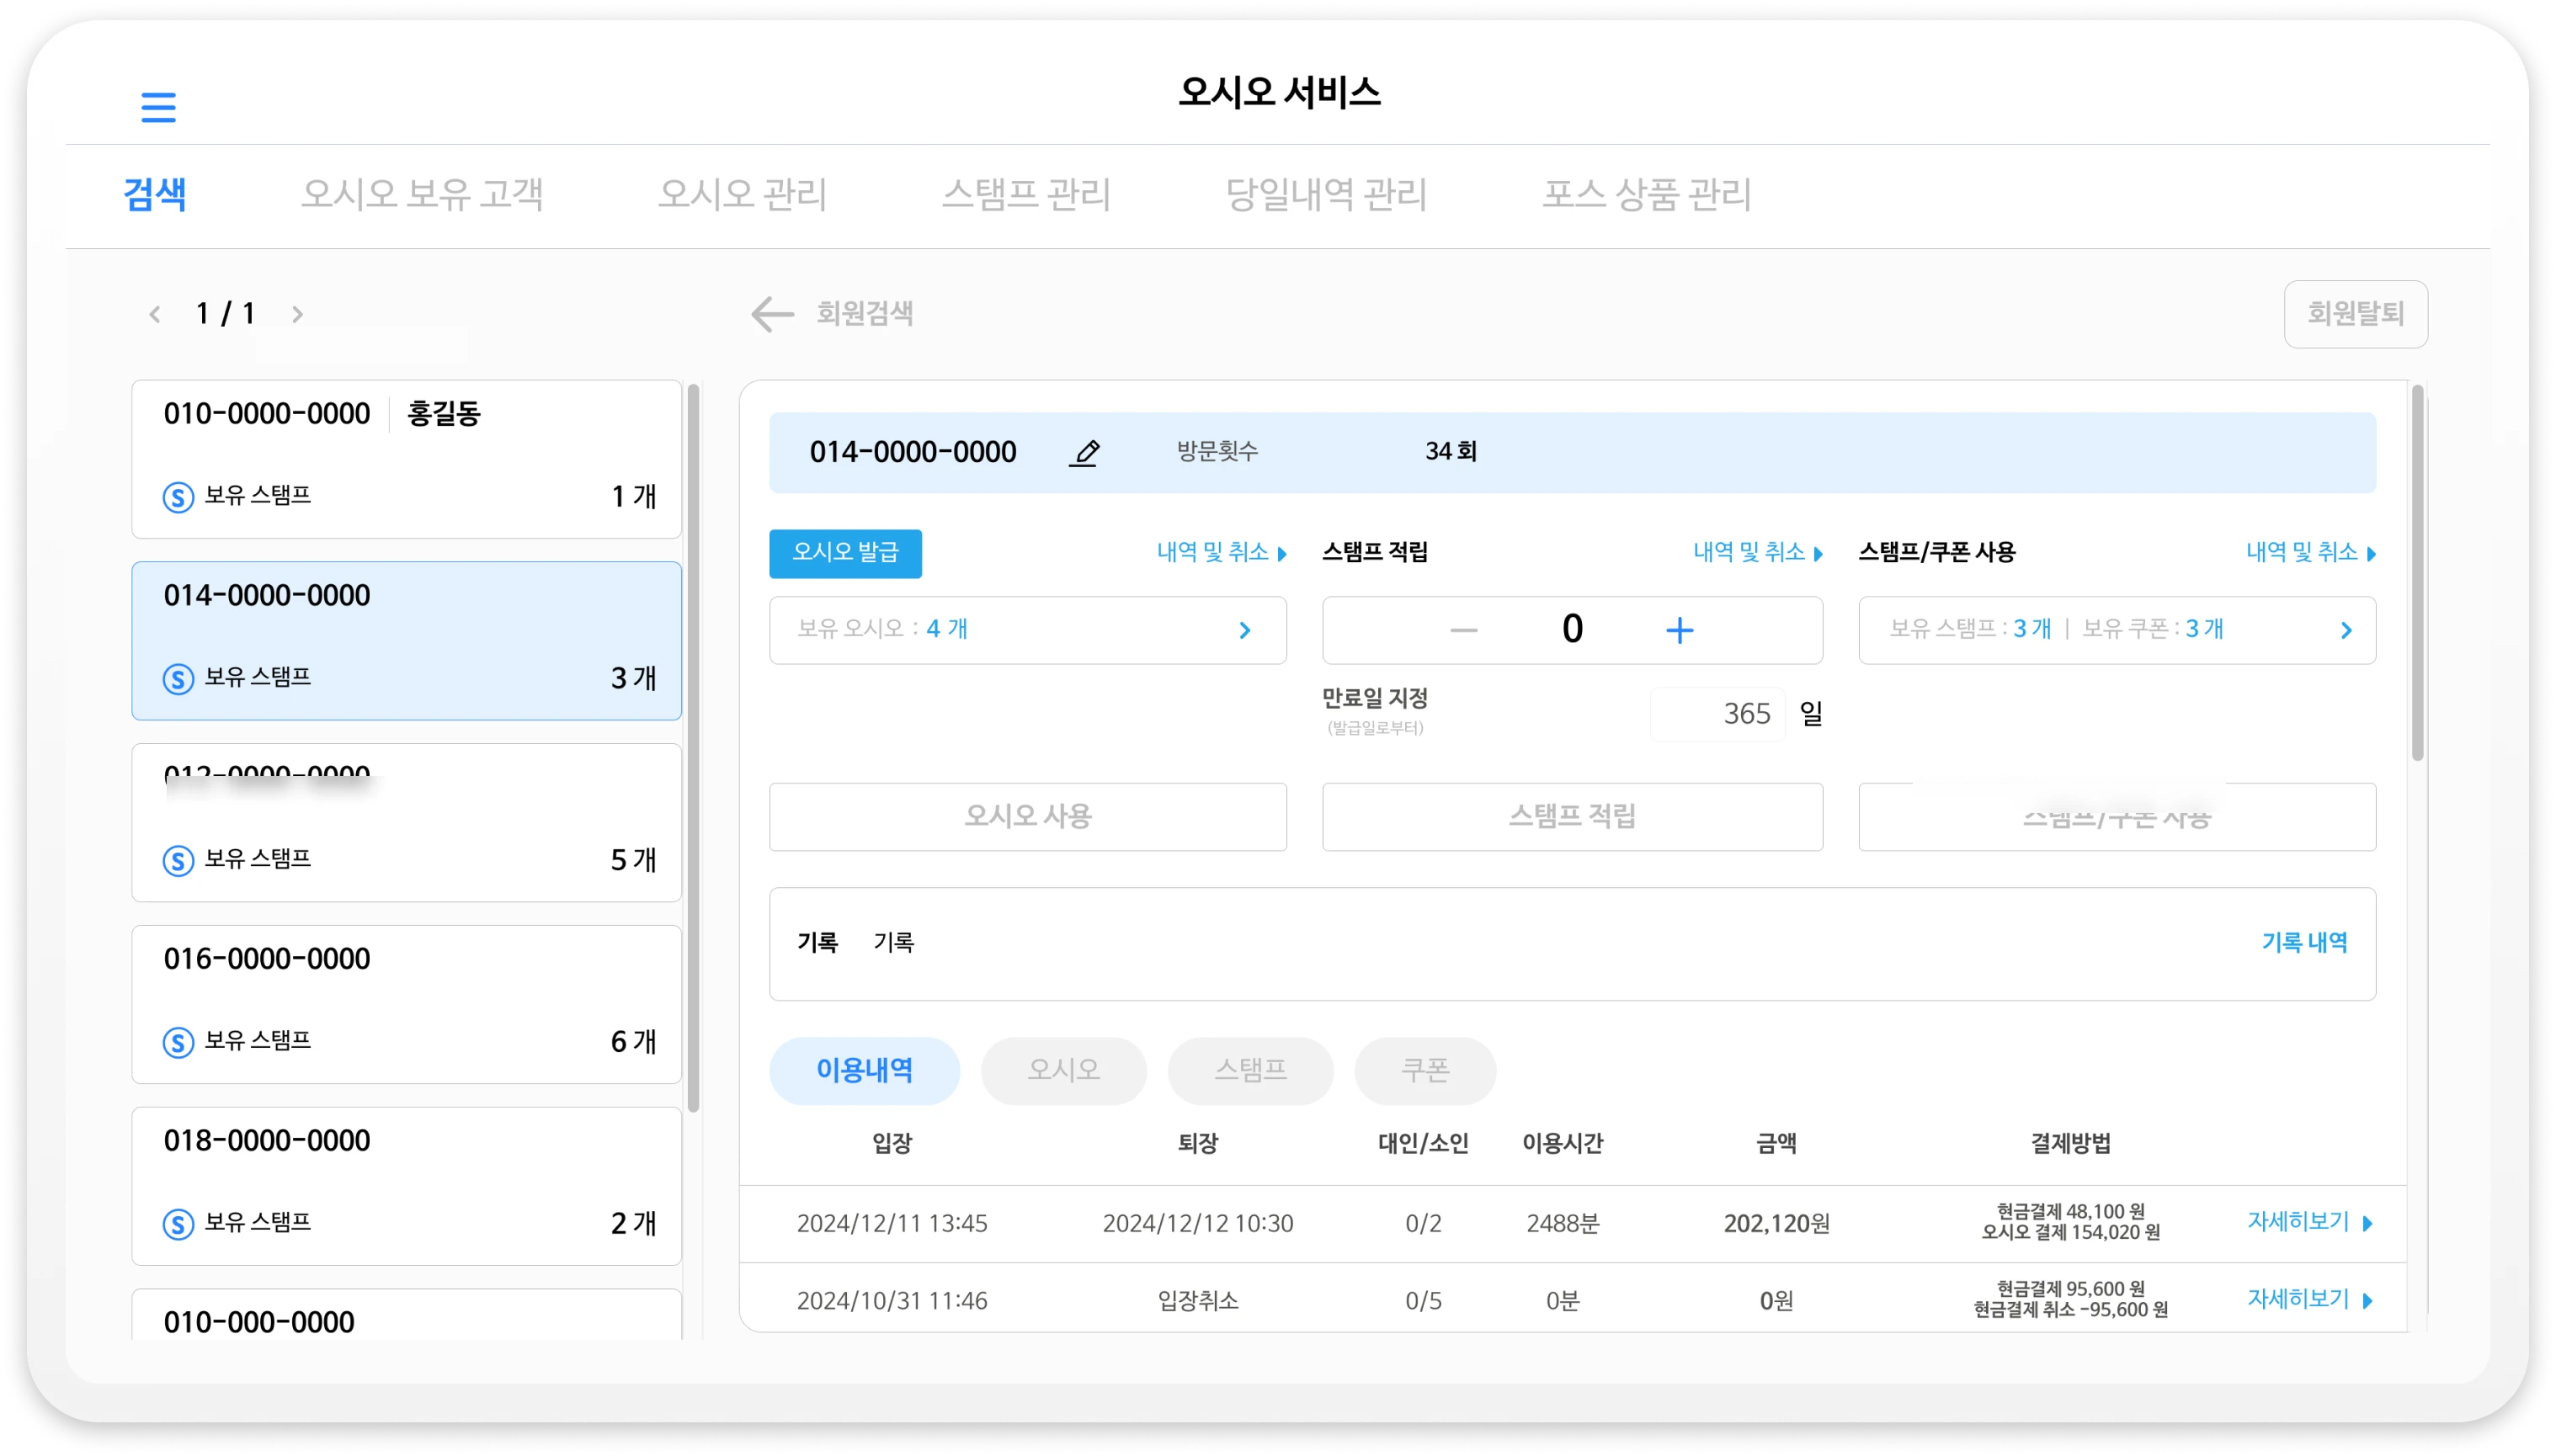Click the 입장취소 cell

point(1197,1301)
